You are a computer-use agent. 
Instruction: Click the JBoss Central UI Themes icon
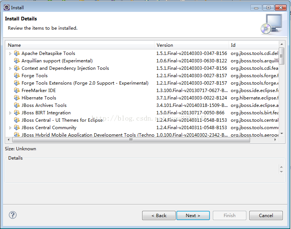[17, 120]
